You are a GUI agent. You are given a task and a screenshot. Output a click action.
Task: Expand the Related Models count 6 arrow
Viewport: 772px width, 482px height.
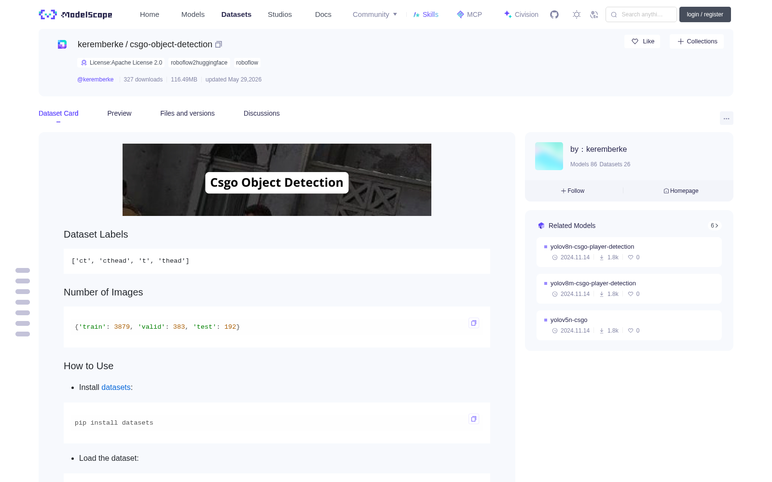coord(715,226)
